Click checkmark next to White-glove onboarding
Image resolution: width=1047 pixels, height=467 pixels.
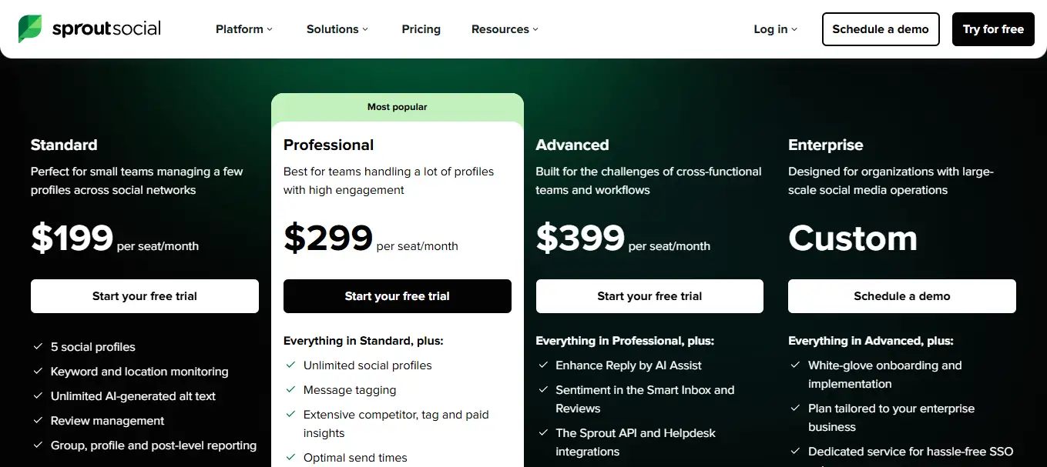(795, 365)
